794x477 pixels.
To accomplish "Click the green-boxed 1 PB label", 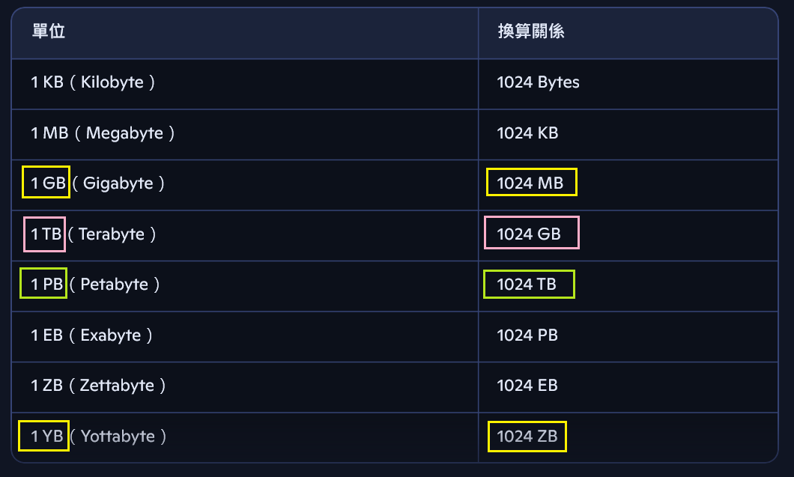I will pos(43,283).
